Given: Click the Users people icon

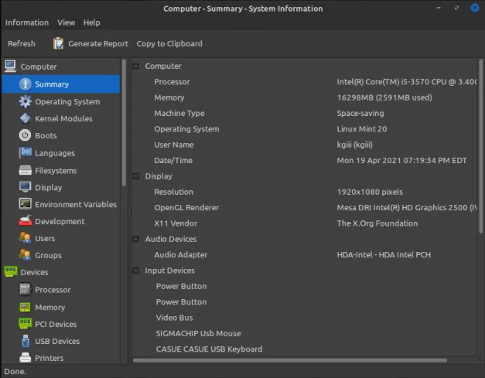Looking at the screenshot, I should coord(25,238).
